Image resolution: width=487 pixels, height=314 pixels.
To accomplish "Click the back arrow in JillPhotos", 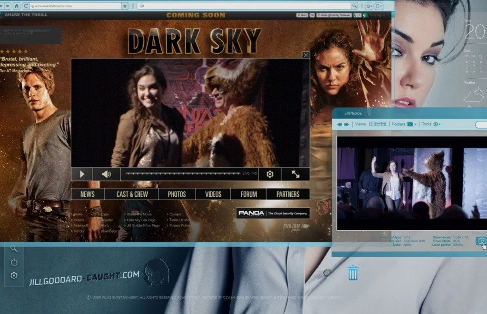I will (x=340, y=124).
